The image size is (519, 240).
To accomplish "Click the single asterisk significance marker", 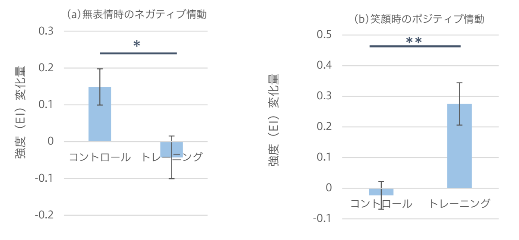I will [137, 44].
